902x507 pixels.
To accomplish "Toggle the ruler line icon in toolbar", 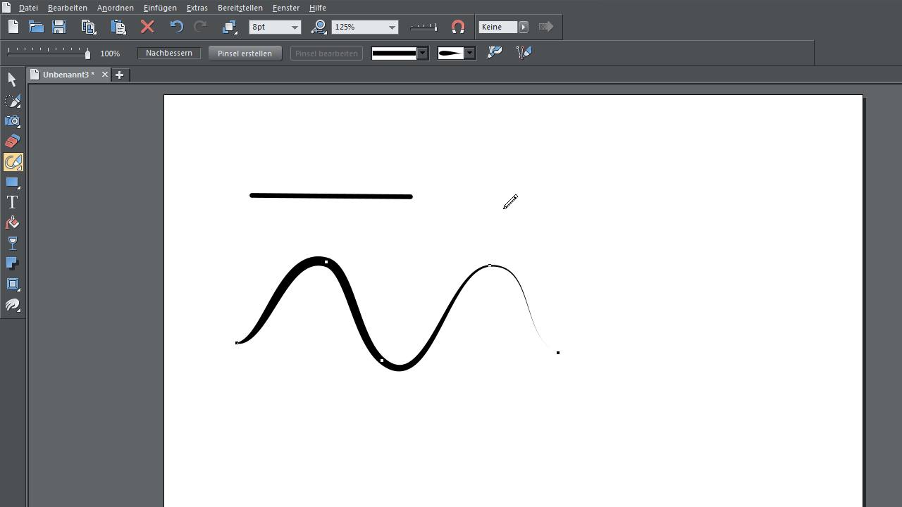I will (x=424, y=27).
